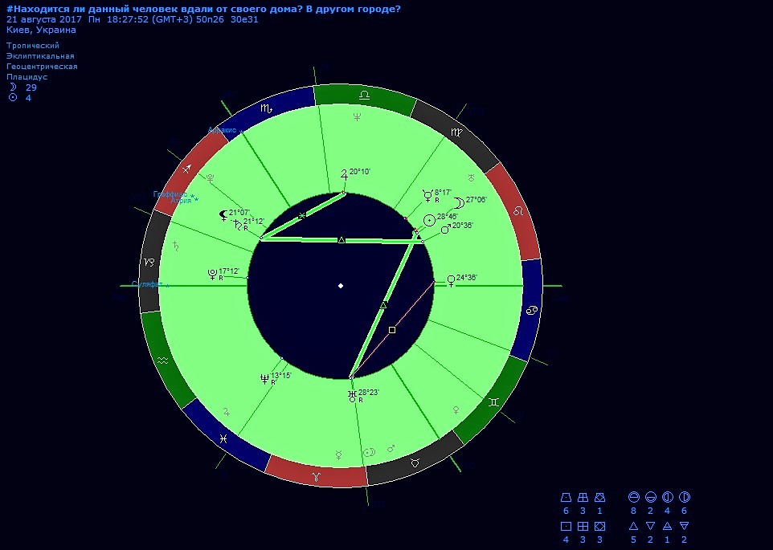The image size is (773, 550).
Task: Select the Neptune trident at 13°15'
Action: 264,379
